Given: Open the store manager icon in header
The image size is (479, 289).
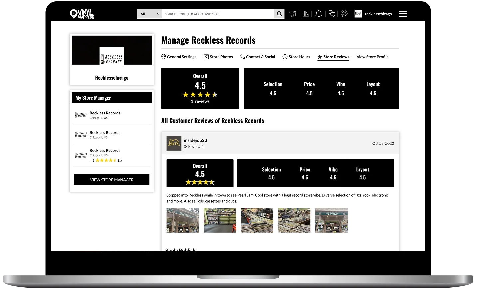Looking at the screenshot, I should (293, 14).
